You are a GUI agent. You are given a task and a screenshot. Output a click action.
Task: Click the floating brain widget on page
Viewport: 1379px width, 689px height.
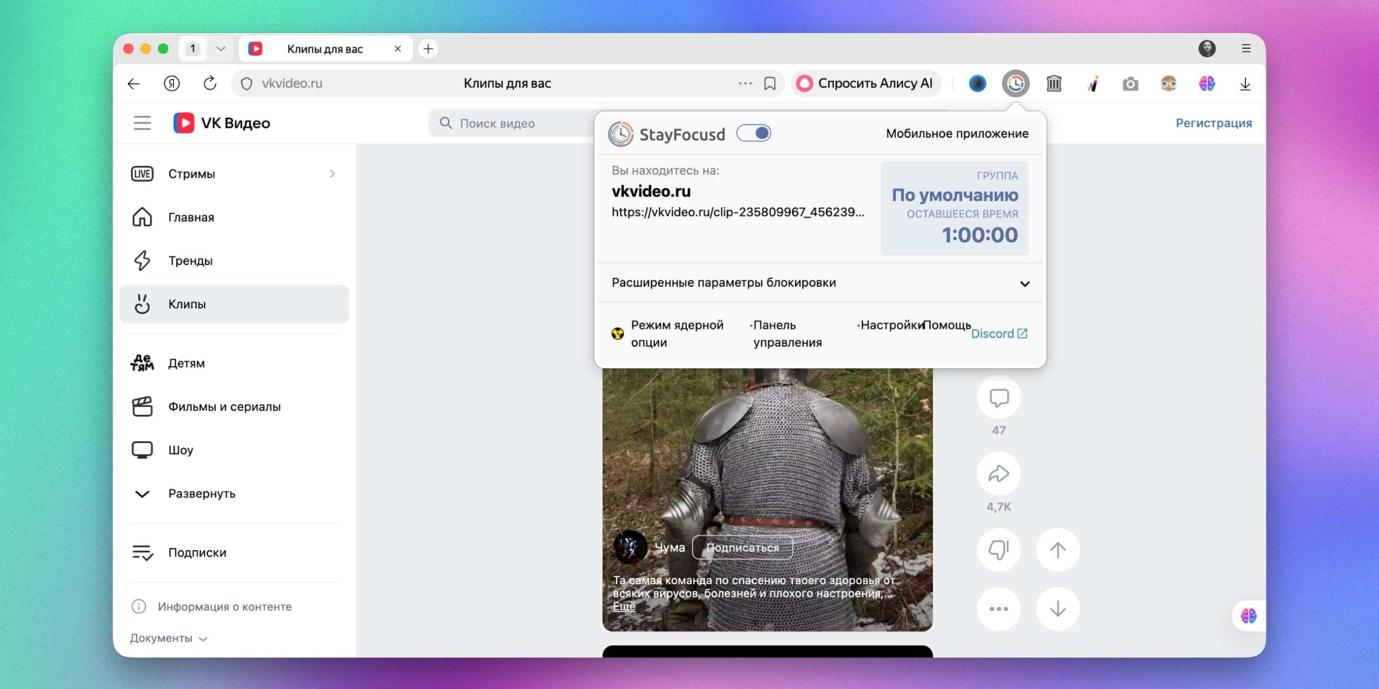coord(1249,616)
